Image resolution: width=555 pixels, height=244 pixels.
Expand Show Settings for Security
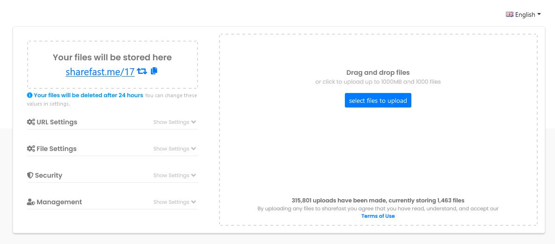point(175,175)
